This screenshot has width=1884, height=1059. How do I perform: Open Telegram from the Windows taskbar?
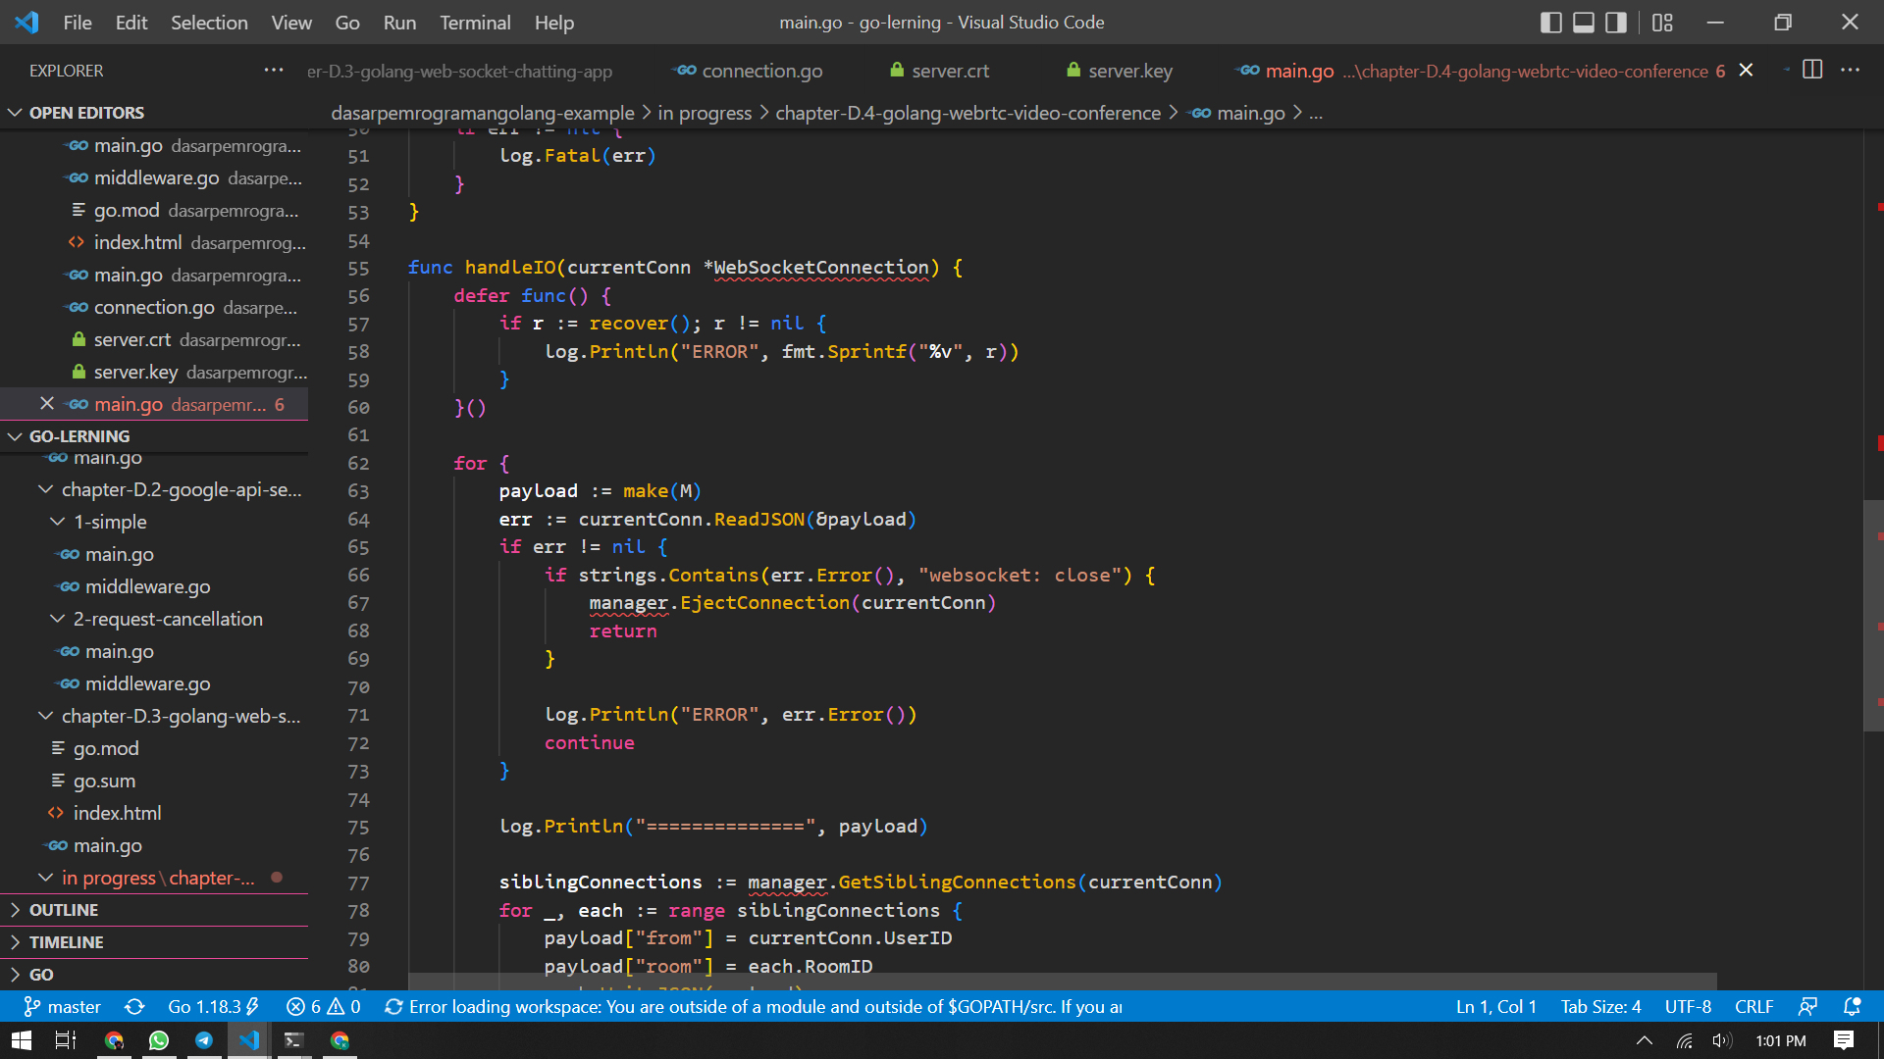(204, 1040)
